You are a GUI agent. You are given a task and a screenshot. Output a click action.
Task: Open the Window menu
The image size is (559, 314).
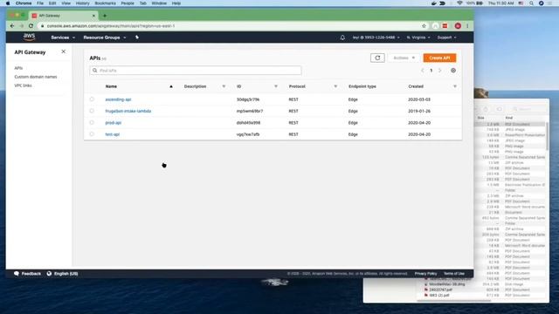tap(159, 3)
